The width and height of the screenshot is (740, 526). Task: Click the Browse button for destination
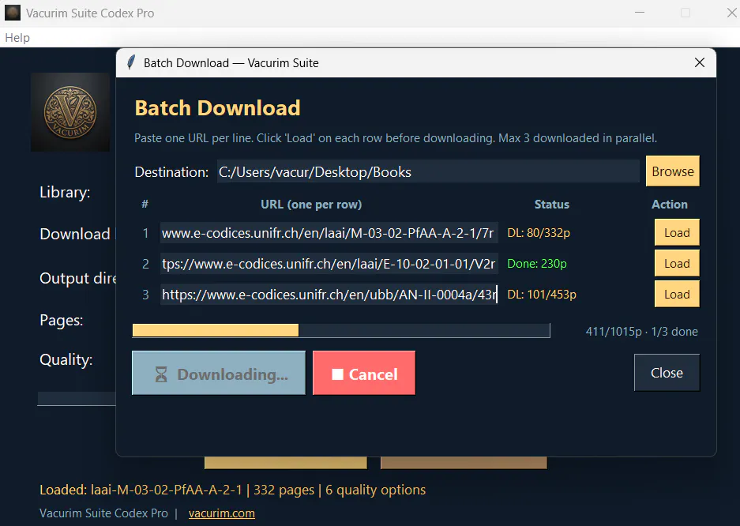coord(673,171)
